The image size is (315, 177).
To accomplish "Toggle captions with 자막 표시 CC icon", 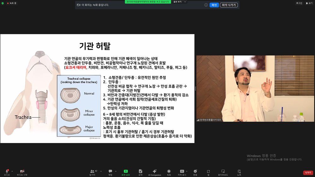I will coord(182,171).
